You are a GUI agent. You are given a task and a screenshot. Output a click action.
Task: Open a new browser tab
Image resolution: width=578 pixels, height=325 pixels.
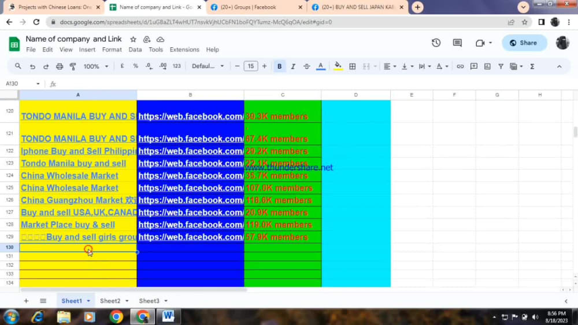417,7
